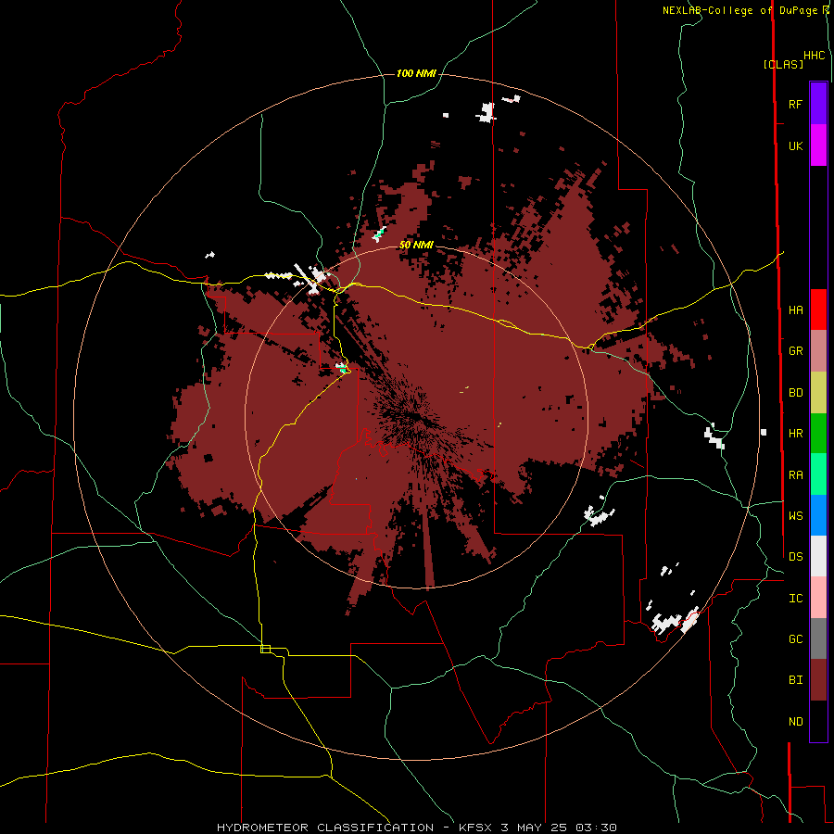Click the 3 MAY 25 date text
834x834 pixels.
click(x=536, y=828)
